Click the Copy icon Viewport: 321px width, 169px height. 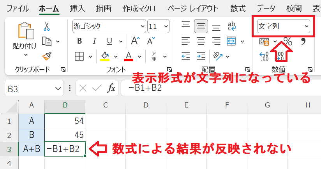pyautogui.click(x=47, y=41)
